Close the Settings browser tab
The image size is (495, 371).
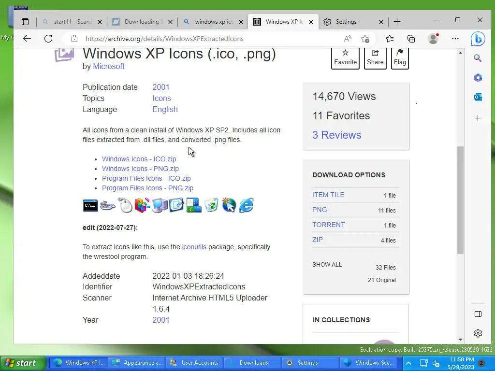(x=381, y=22)
